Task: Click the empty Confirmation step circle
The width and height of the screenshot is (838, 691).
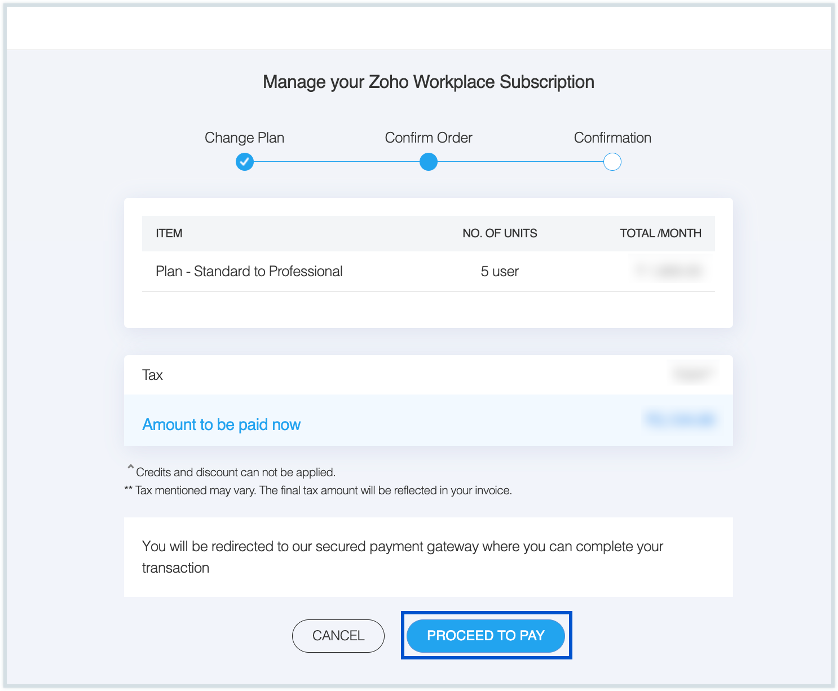Action: (x=612, y=162)
